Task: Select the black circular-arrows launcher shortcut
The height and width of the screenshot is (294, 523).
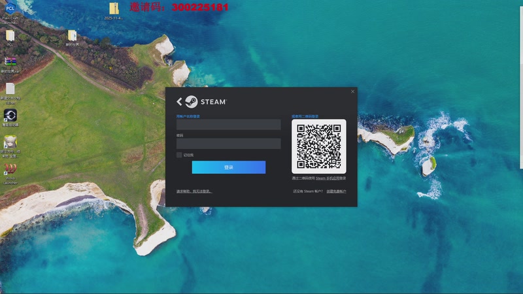Action: pyautogui.click(x=10, y=118)
